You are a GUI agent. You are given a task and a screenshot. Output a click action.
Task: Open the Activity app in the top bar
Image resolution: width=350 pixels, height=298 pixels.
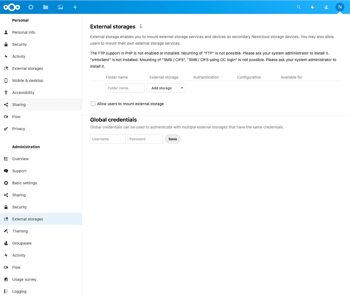pyautogui.click(x=75, y=7)
